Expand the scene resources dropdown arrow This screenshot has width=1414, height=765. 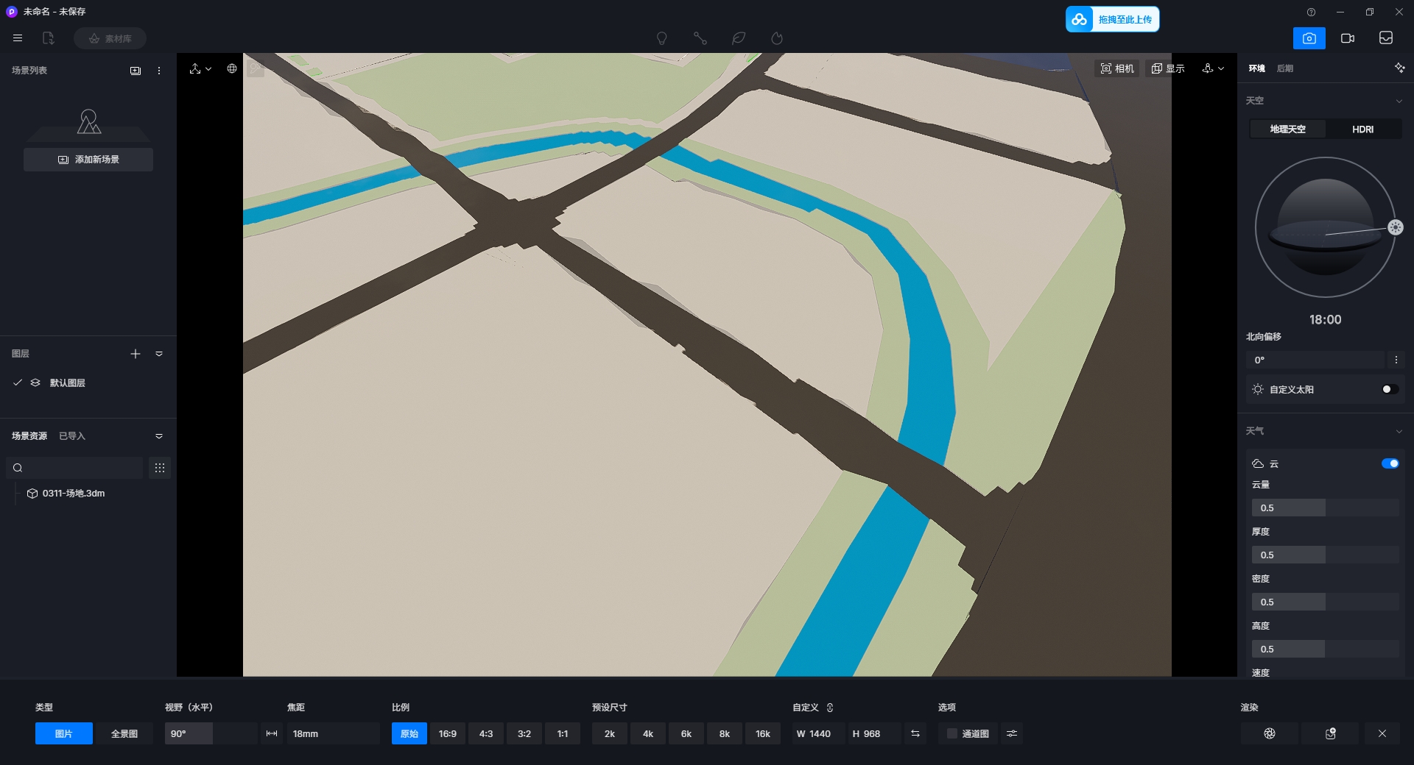click(x=159, y=436)
